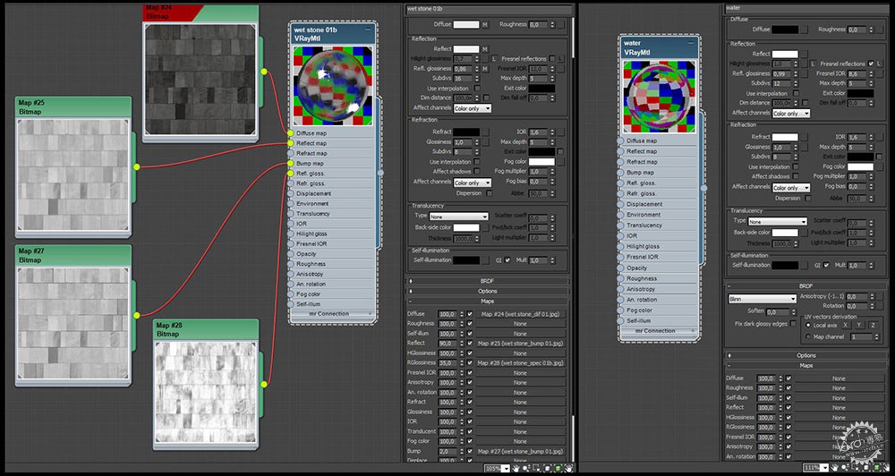Click the M map button next to Reflect color

(x=485, y=49)
